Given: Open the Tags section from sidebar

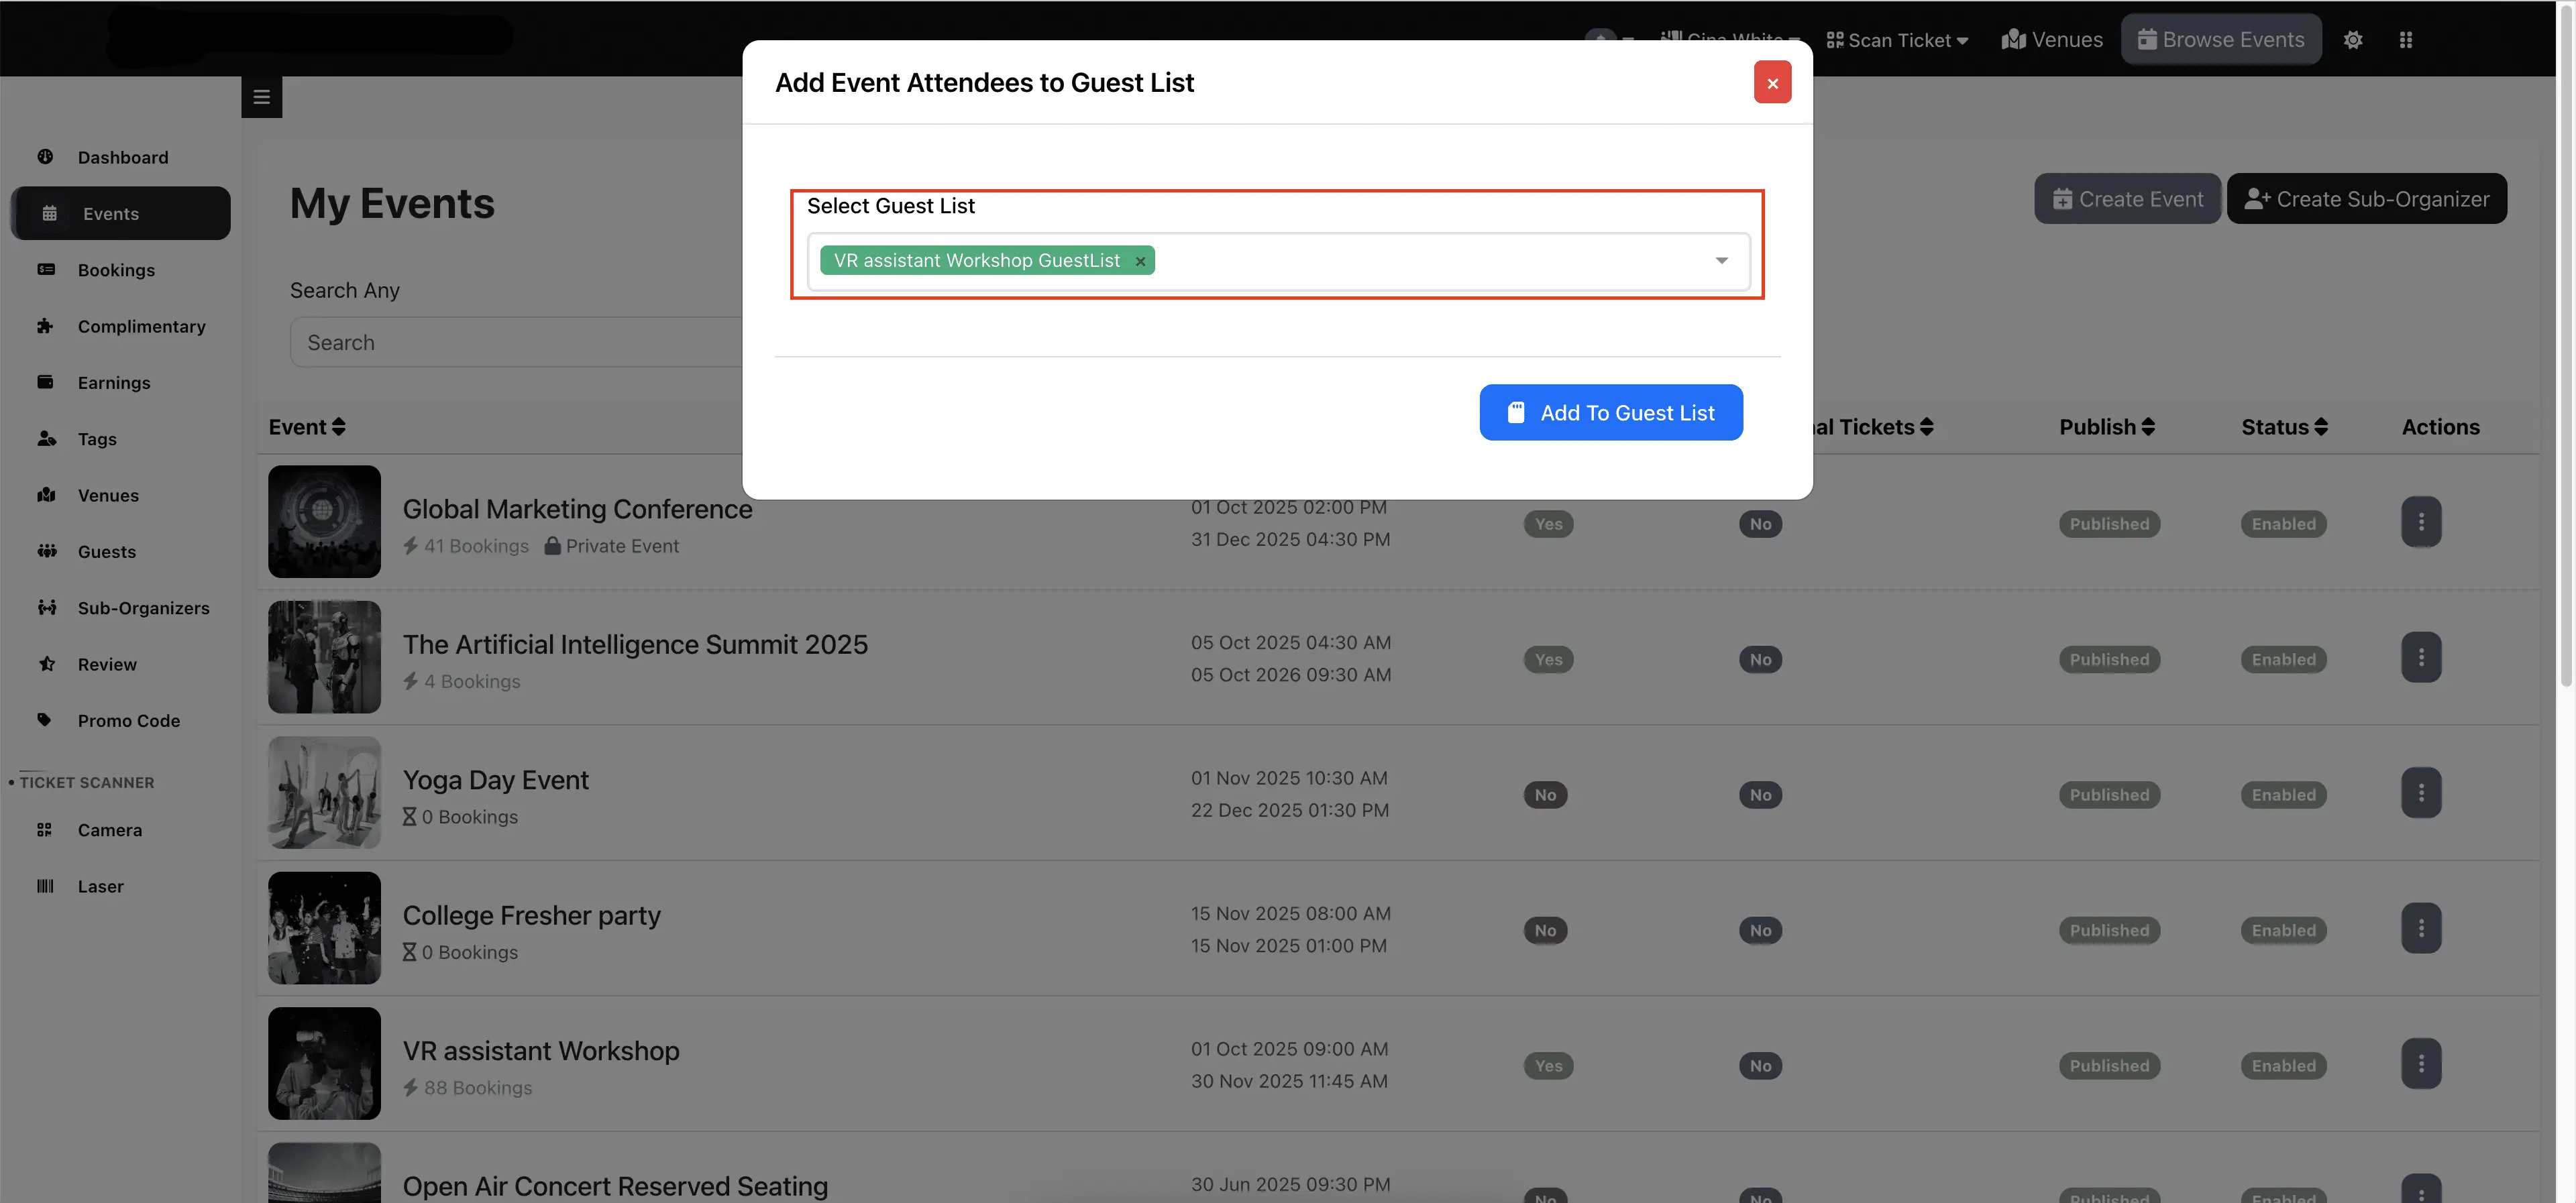Looking at the screenshot, I should click(96, 438).
